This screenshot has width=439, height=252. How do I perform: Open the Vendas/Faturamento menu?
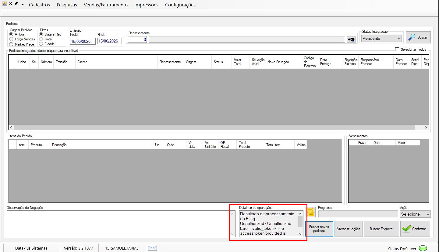(x=106, y=5)
